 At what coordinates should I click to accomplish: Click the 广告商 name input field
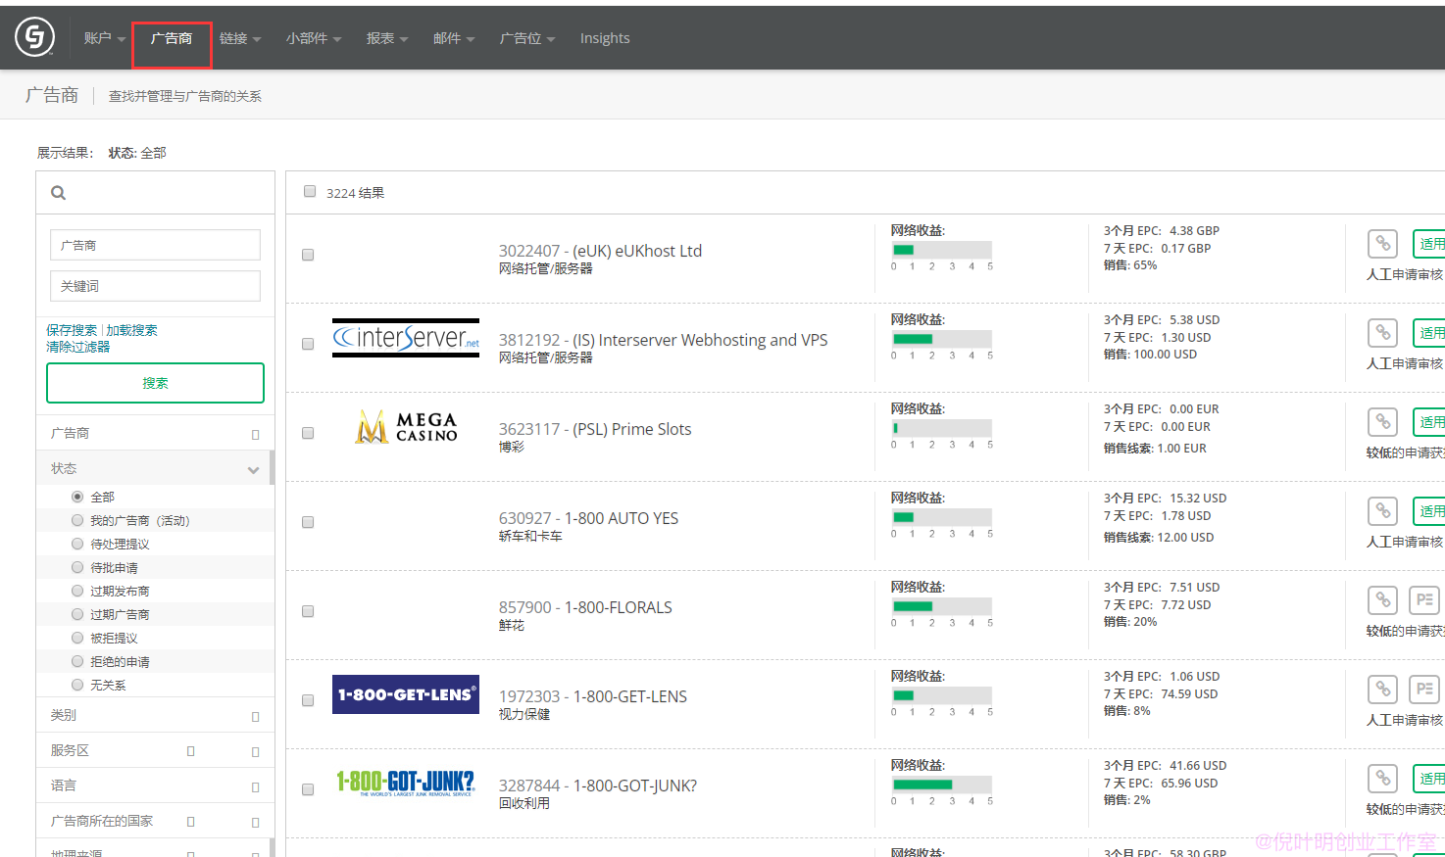click(x=155, y=245)
